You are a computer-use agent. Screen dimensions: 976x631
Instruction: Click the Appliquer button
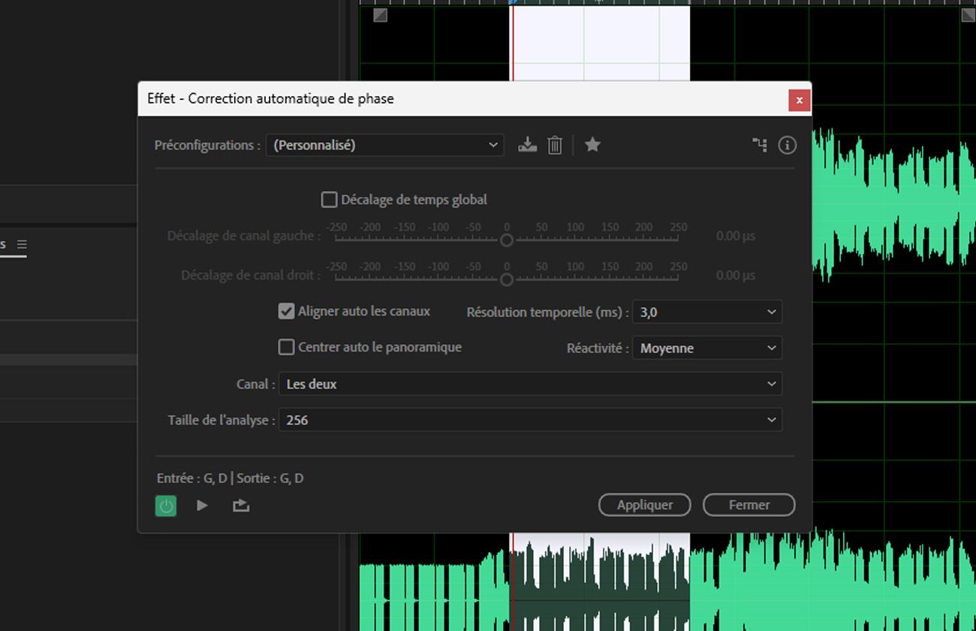pyautogui.click(x=644, y=505)
